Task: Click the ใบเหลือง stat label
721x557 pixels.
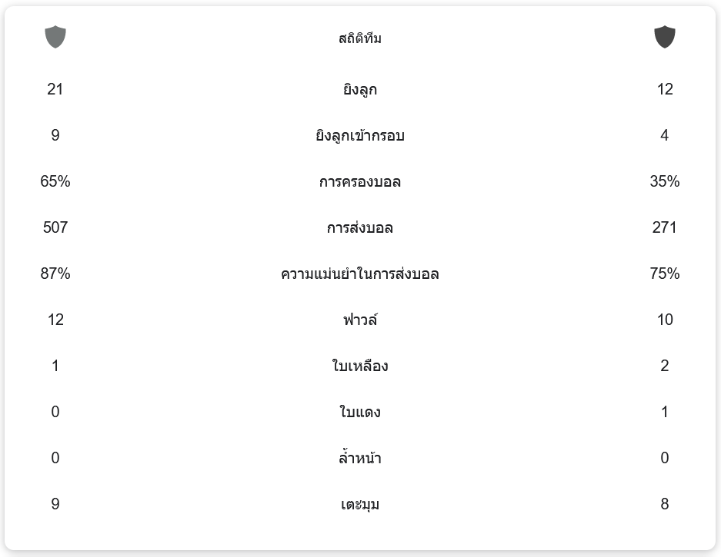Action: point(360,366)
